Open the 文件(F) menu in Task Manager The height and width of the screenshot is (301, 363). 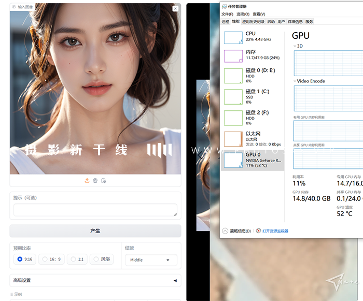227,14
